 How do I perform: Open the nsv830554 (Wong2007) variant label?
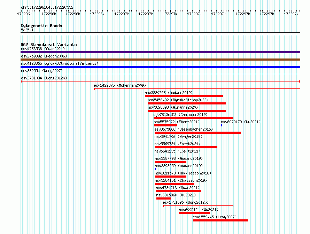point(42,71)
